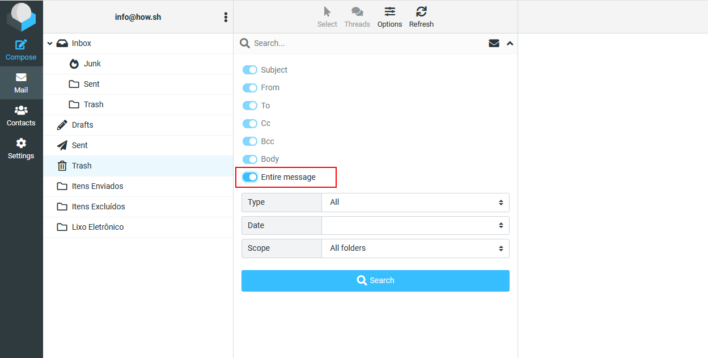
Task: Click the magnifier icon in the search bar
Action: (245, 43)
